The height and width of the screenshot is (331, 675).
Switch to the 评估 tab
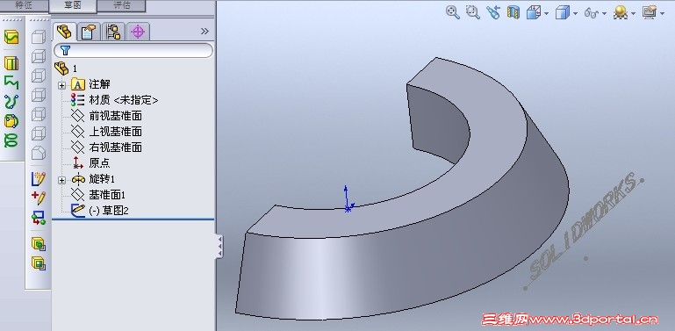click(122, 5)
